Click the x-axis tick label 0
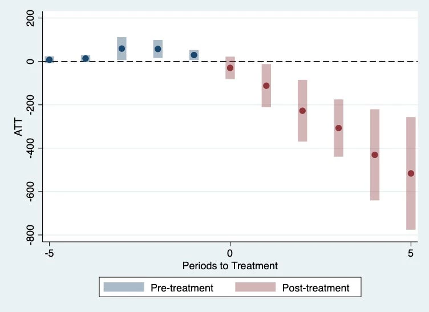 click(x=230, y=252)
